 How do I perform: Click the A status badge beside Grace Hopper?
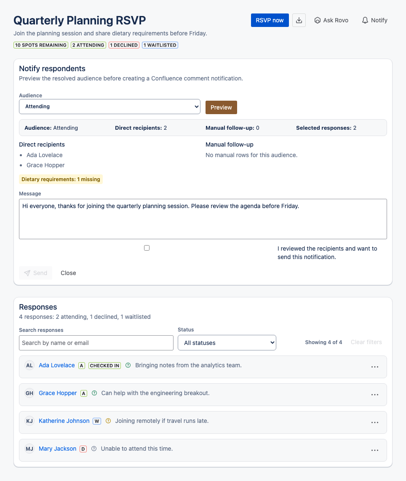click(84, 393)
